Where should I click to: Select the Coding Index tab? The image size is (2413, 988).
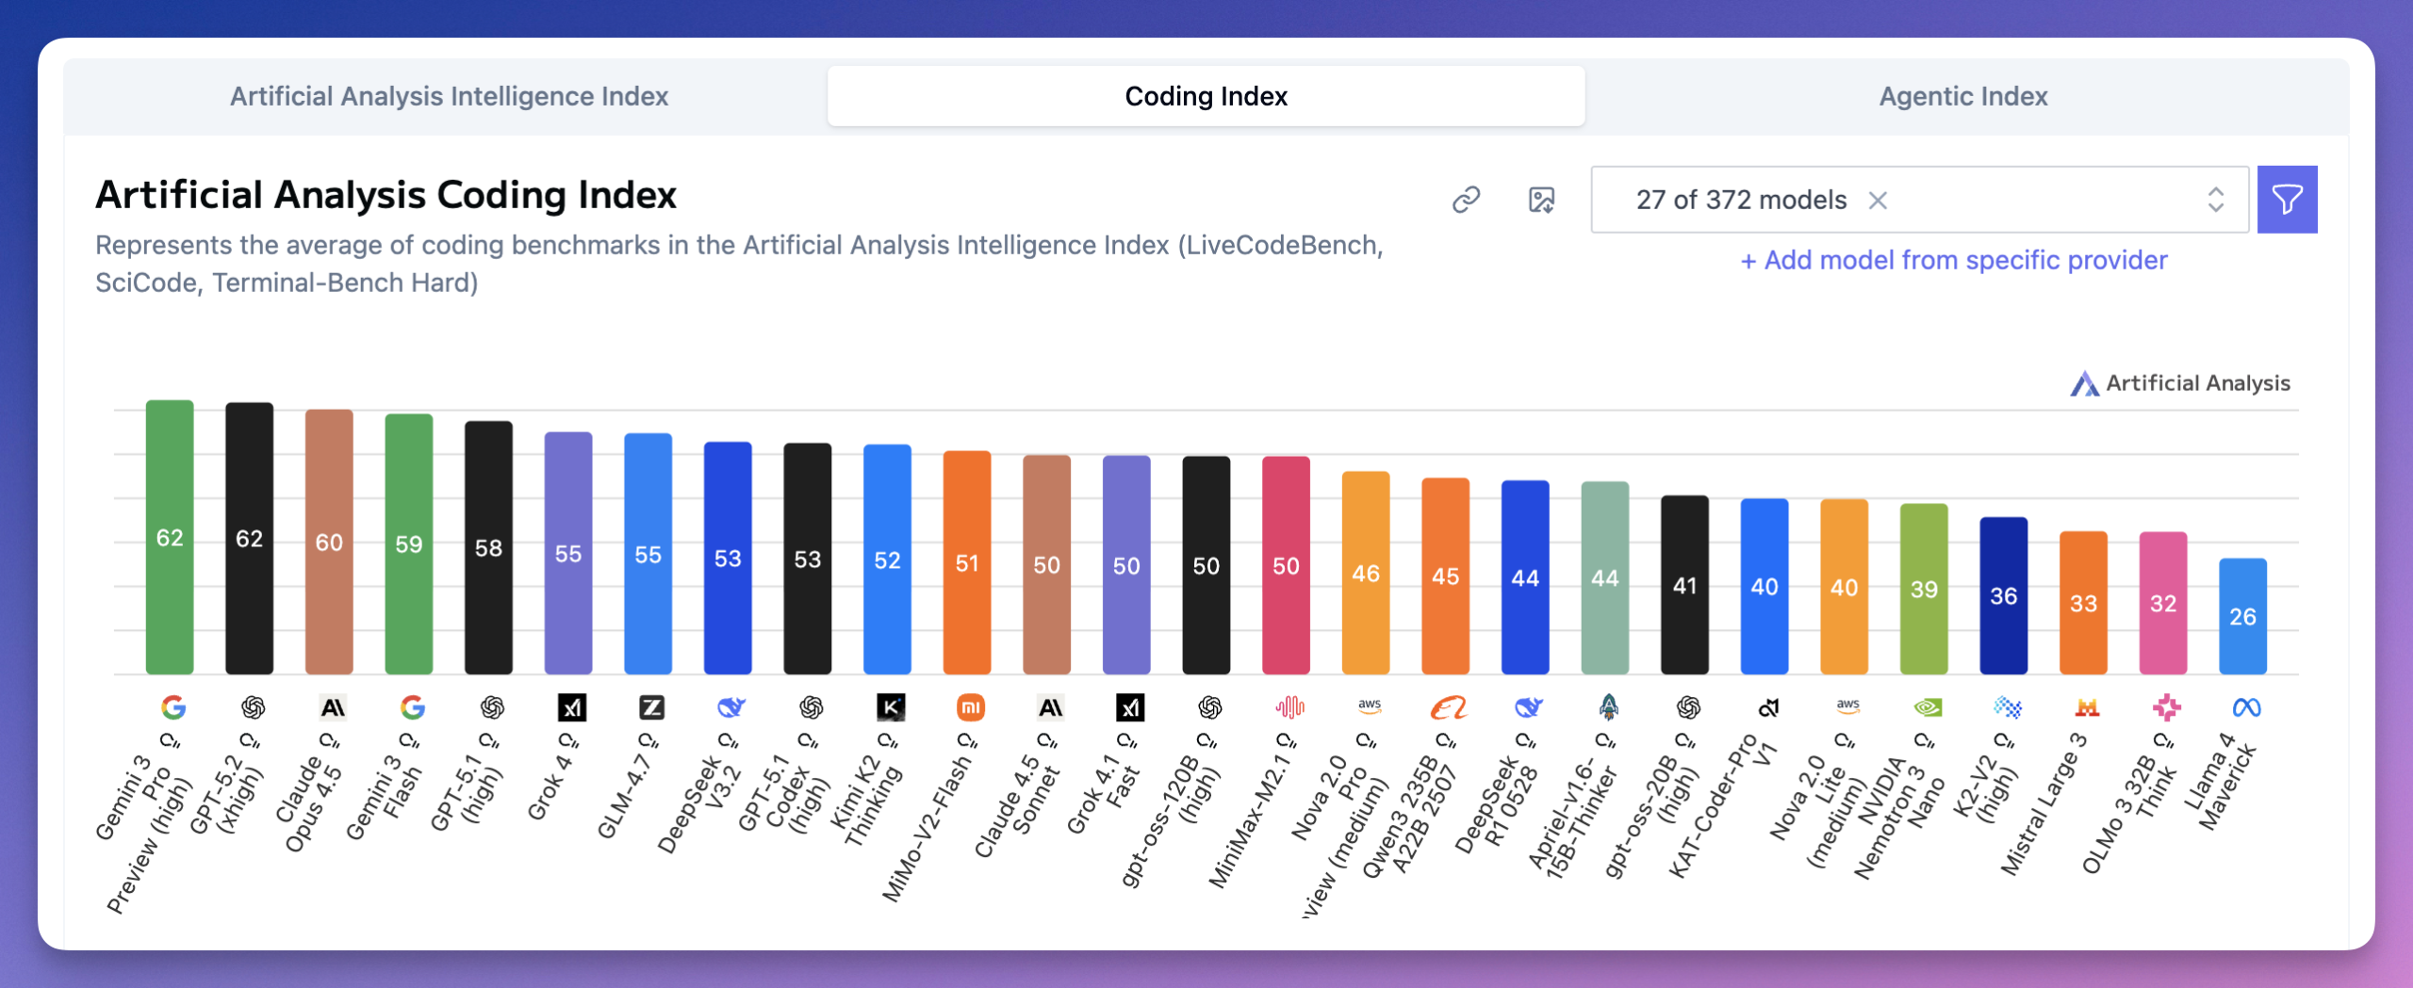pyautogui.click(x=1206, y=96)
